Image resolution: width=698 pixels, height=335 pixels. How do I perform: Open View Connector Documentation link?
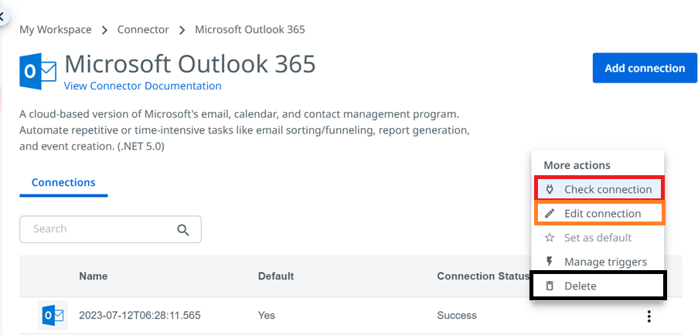click(142, 86)
